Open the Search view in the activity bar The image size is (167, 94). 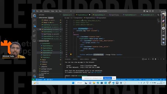34,20
